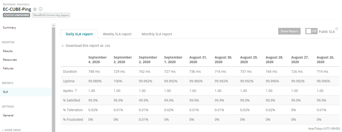342x132 pixels.
Task: Open Summary in the sidebar
Action: point(9,28)
